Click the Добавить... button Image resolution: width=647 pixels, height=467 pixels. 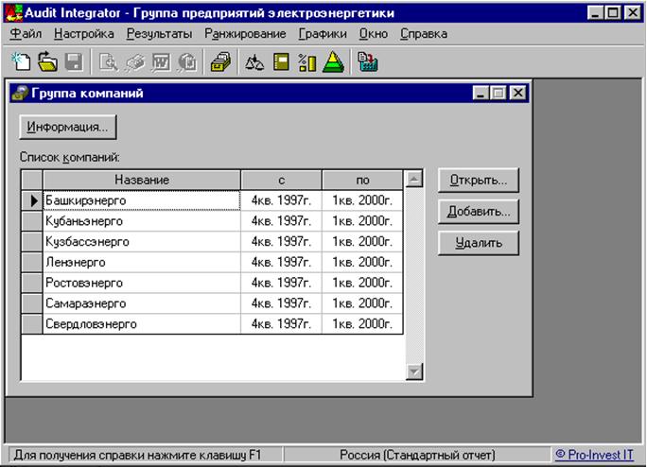479,212
